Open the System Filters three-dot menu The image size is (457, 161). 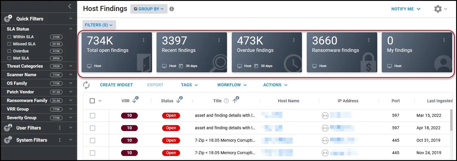60,140
